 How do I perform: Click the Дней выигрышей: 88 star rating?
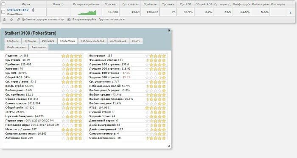(x=156, y=125)
